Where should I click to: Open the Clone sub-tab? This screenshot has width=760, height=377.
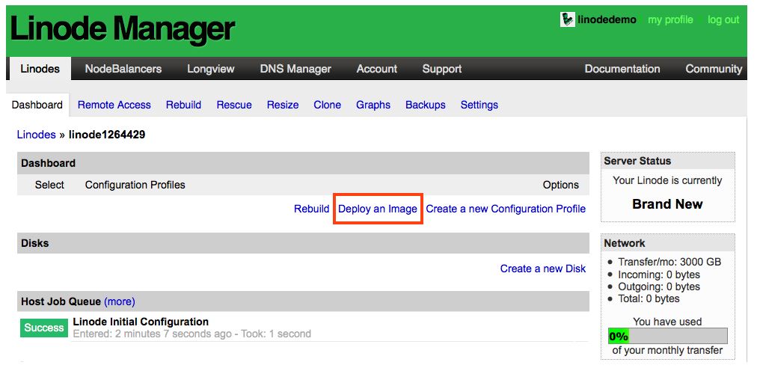point(327,105)
